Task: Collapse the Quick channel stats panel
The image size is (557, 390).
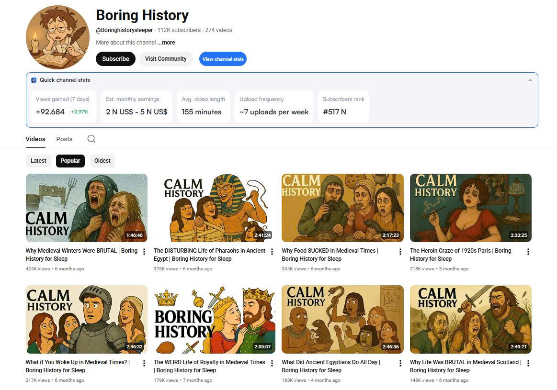Action: pyautogui.click(x=530, y=80)
